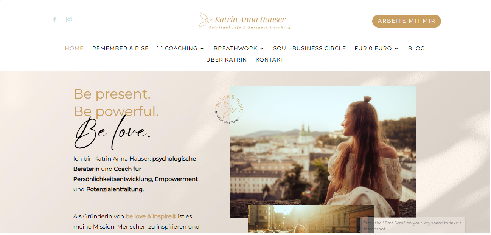Screen dimensions: 491x235
Task: Go to the Home menu item
Action: click(x=74, y=48)
